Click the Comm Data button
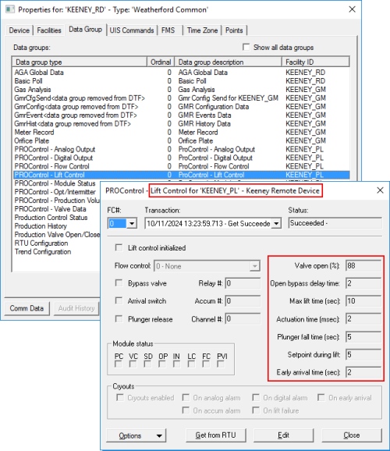Image resolution: width=390 pixels, height=451 pixels. (27, 308)
